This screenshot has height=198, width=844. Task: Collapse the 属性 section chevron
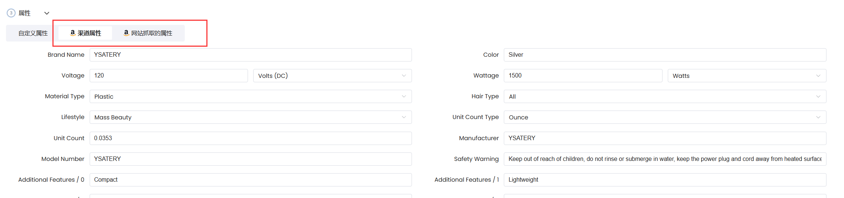tap(46, 13)
